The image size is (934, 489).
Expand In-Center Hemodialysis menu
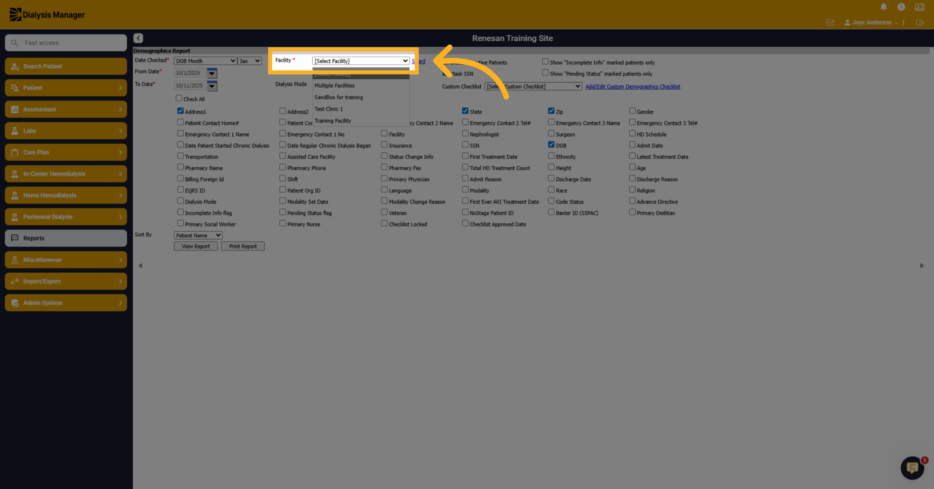66,174
